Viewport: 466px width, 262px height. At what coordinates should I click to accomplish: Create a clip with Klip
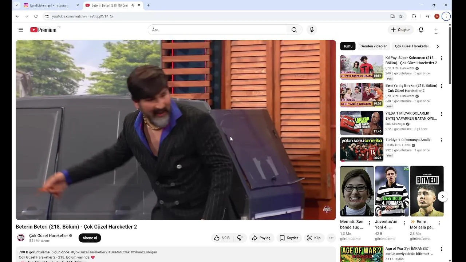click(x=314, y=238)
